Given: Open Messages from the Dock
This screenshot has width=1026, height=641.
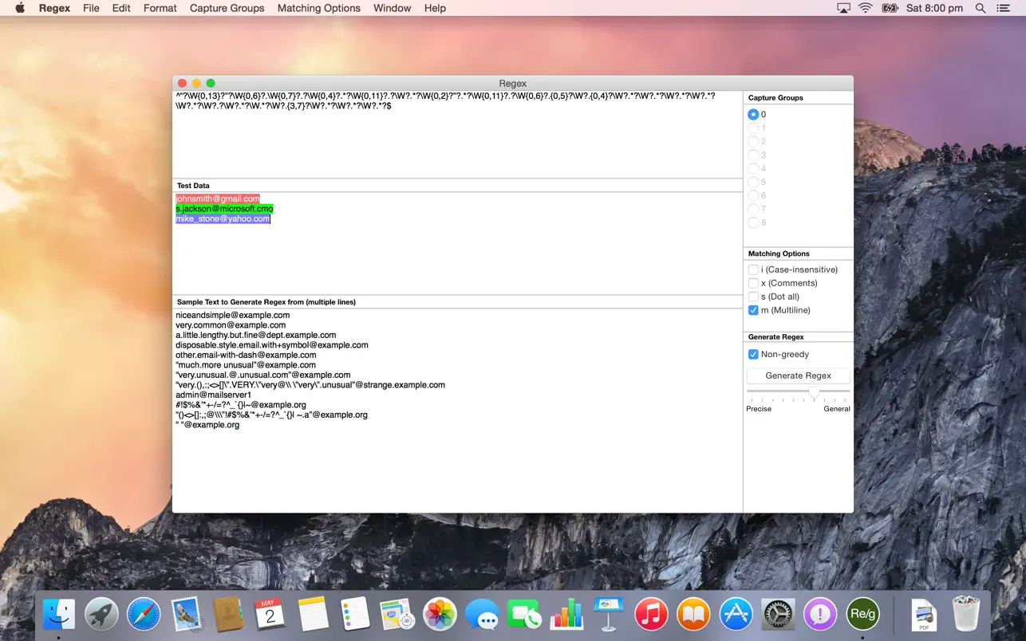Looking at the screenshot, I should coord(483,614).
